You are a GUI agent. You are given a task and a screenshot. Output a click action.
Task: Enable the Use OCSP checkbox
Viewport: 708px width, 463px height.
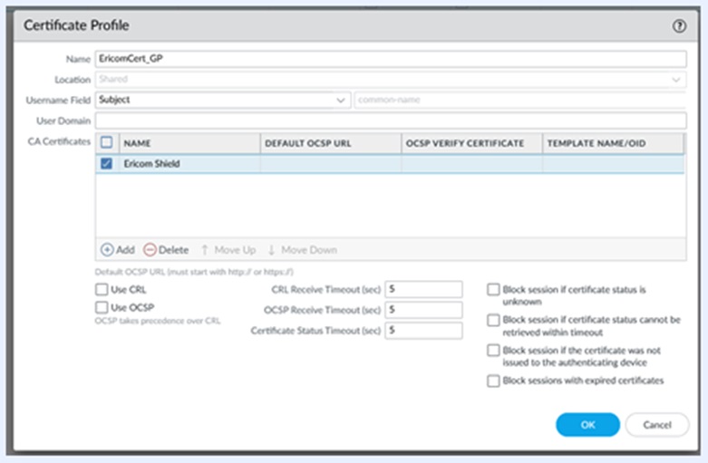click(x=102, y=308)
